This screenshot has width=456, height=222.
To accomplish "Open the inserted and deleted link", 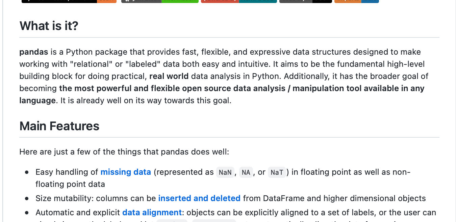I will pos(199,198).
